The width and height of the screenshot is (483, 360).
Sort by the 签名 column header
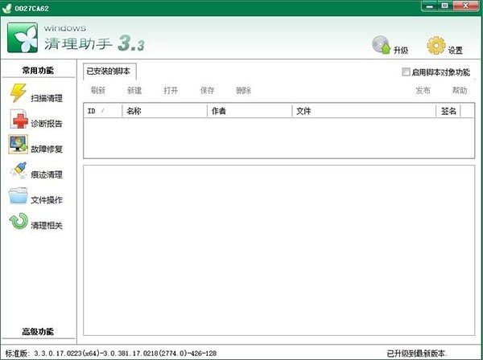448,111
